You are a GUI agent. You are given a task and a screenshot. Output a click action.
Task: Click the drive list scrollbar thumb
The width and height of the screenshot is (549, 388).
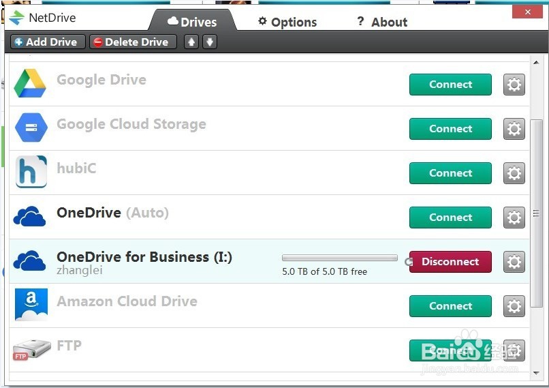click(x=536, y=213)
